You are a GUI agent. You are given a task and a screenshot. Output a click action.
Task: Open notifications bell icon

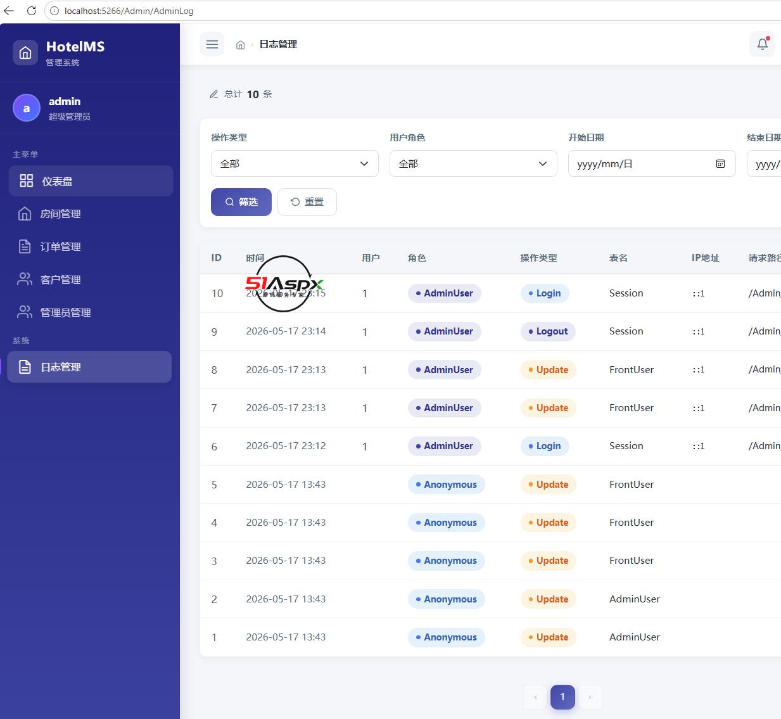point(763,44)
